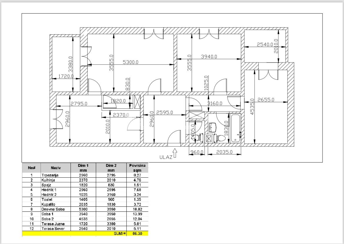Click the double door atop the 5300 room
This screenshot has width=344, height=244.
pos(153,34)
